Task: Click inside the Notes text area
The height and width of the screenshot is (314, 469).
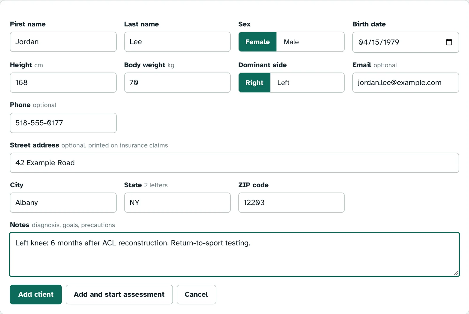Action: 235,254
